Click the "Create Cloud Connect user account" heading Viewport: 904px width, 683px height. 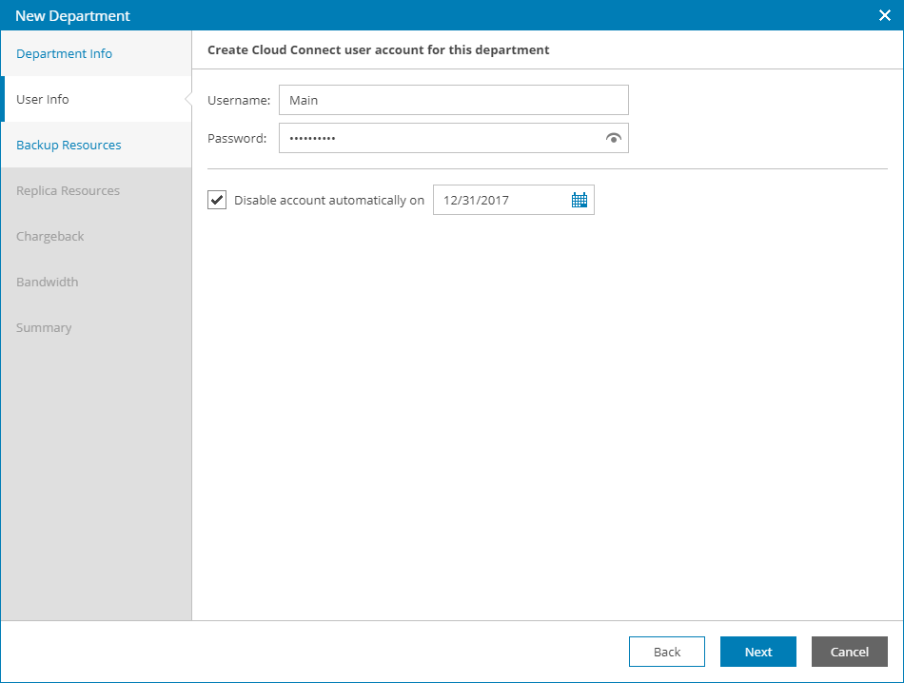(x=379, y=49)
